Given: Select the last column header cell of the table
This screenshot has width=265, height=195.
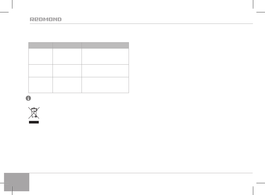Looking at the screenshot, I should (105, 45).
